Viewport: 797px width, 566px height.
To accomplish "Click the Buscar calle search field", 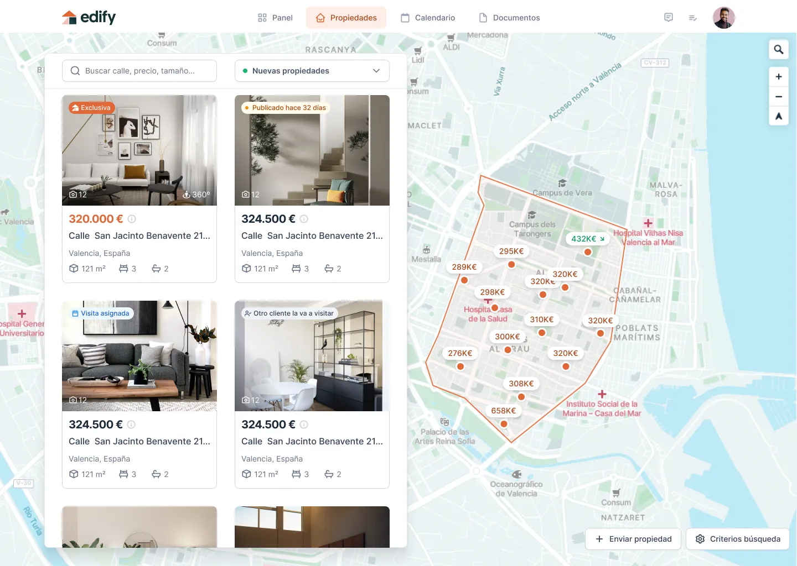I will point(139,71).
